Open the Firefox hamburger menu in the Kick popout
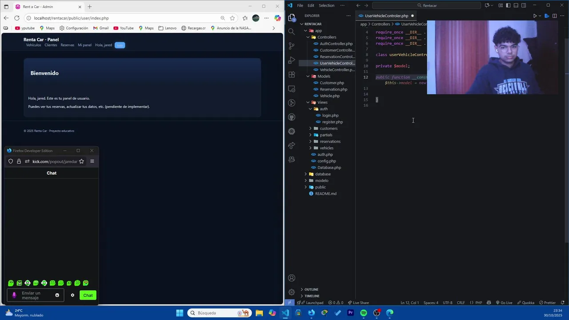 [92, 161]
